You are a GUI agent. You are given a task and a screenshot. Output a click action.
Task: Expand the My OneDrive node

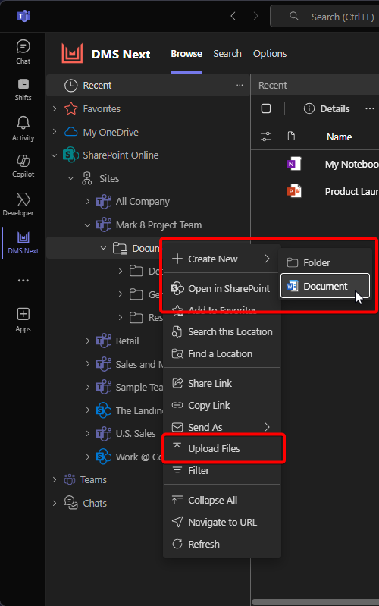tap(55, 132)
